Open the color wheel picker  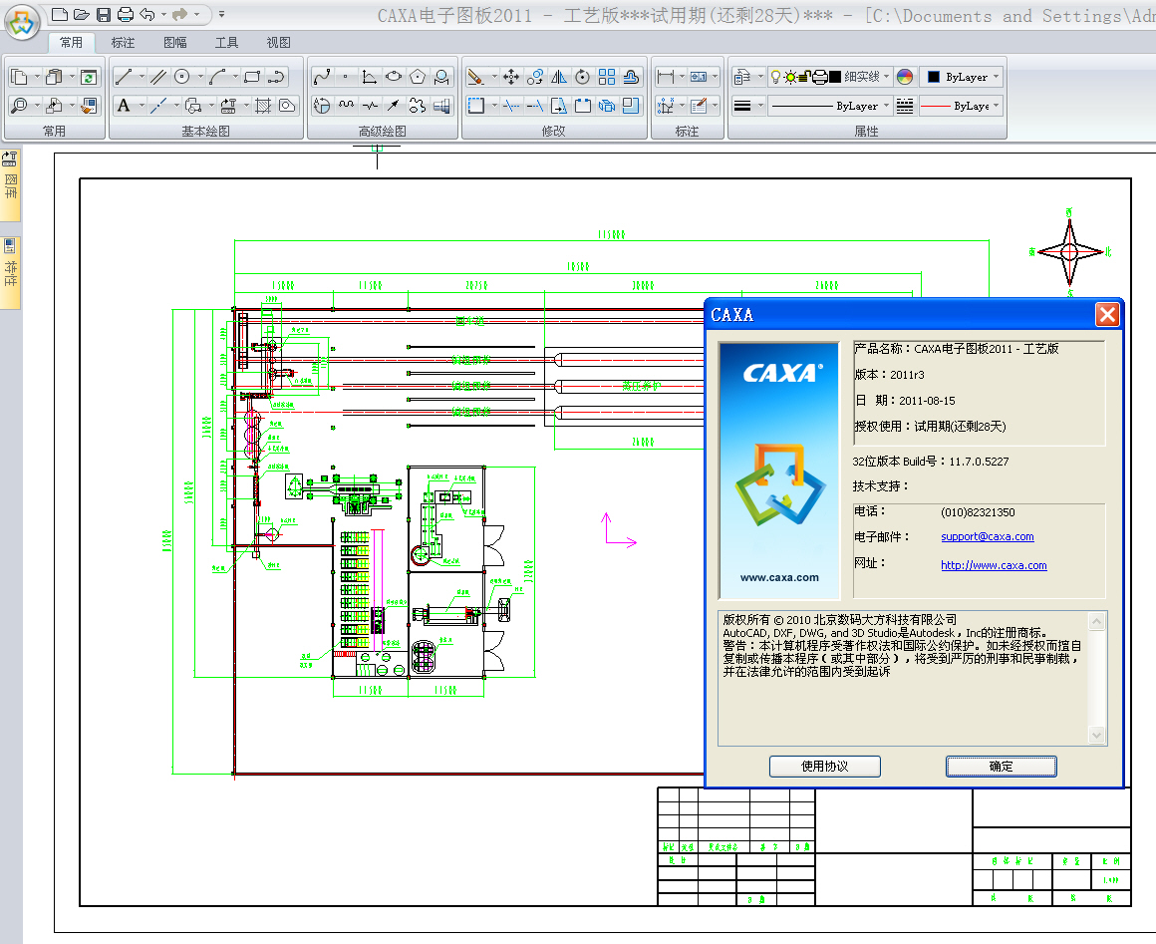pos(905,77)
